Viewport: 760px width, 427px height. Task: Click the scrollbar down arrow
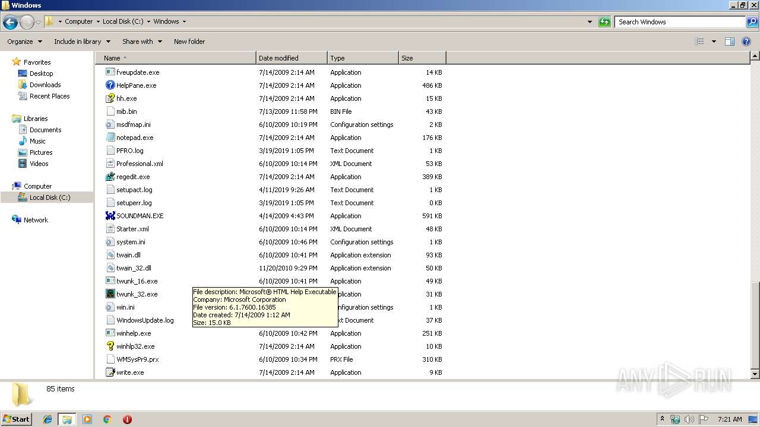coord(755,374)
